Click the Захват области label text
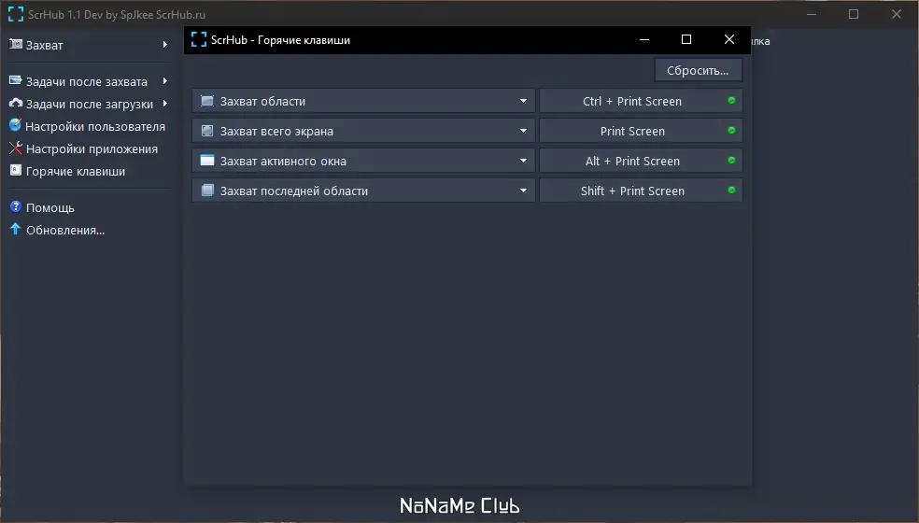 coord(262,102)
